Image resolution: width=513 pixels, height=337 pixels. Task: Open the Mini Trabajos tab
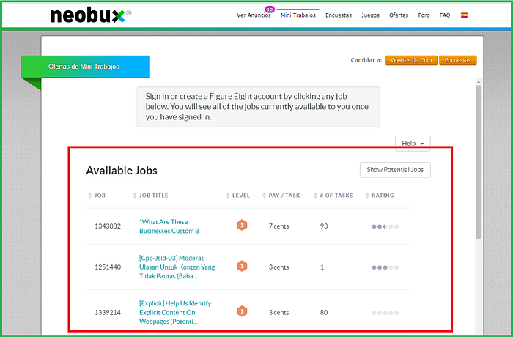coord(298,15)
